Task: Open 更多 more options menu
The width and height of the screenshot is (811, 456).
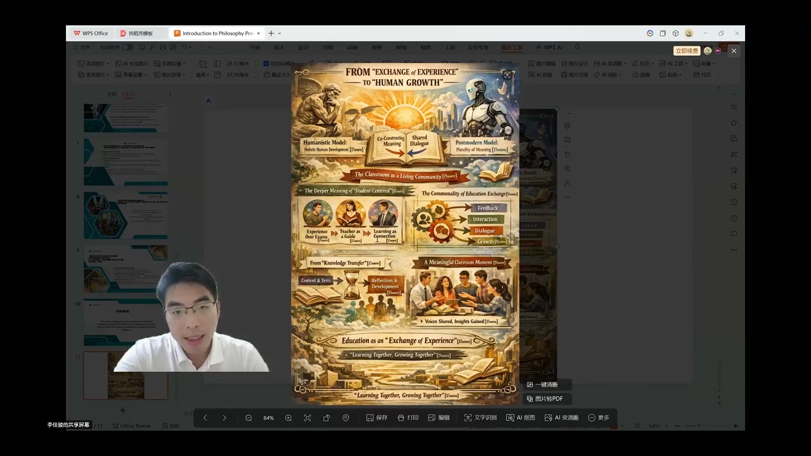Action: pyautogui.click(x=599, y=418)
